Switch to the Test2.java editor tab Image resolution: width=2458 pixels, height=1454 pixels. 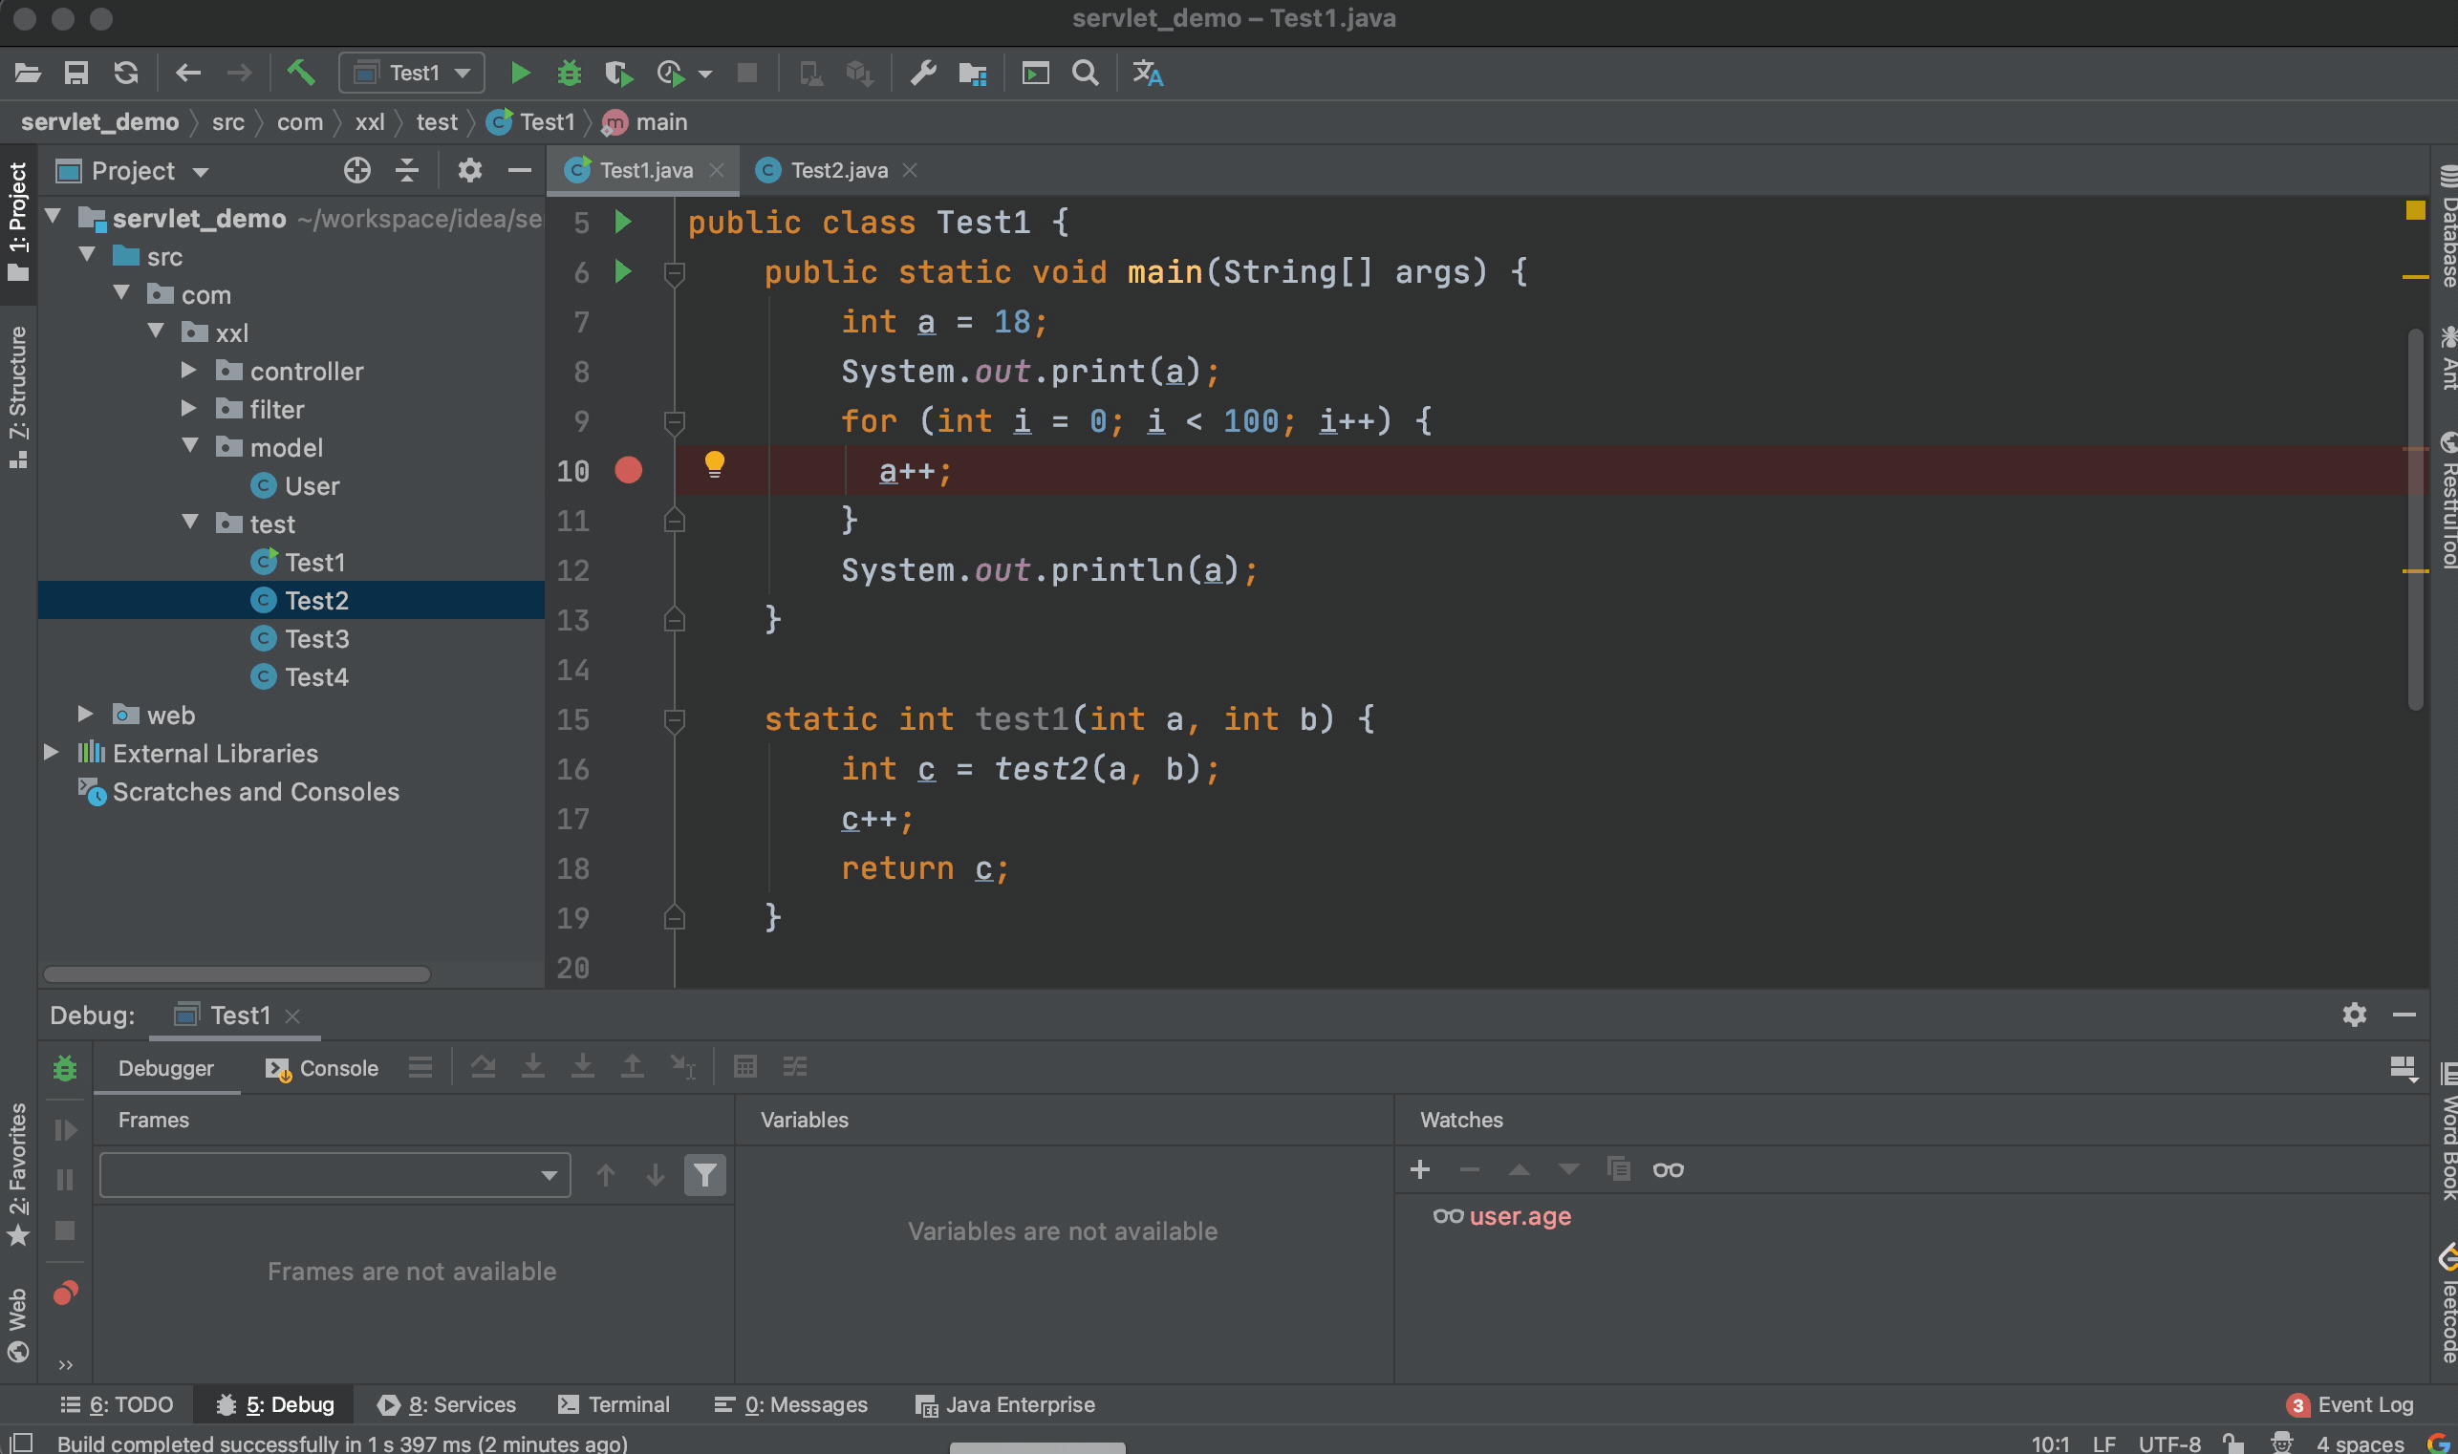(x=838, y=170)
